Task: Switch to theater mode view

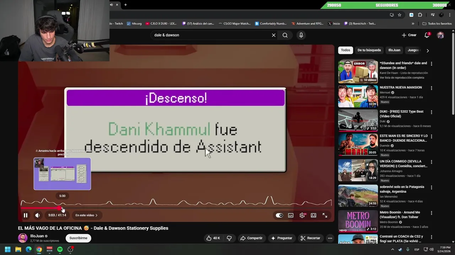Action: [314, 215]
